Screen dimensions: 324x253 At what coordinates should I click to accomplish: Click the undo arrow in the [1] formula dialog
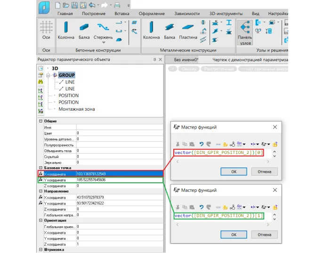(202, 207)
